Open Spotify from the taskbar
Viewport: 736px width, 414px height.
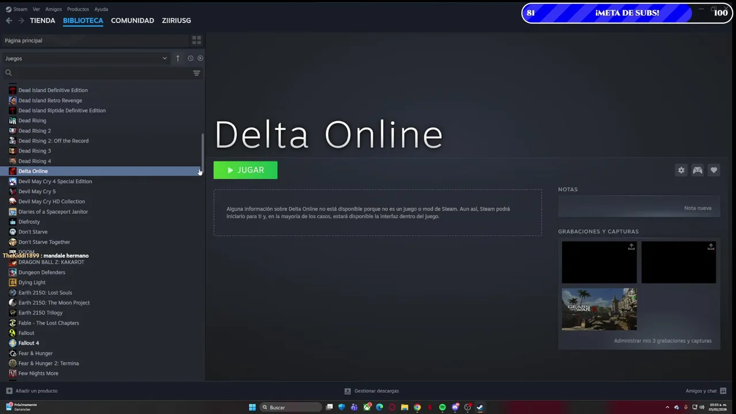pos(442,407)
